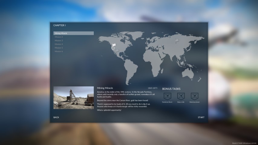Image resolution: width=258 pixels, height=145 pixels.
Task: Select Mission 4 in the list
Action: [x=73, y=44]
